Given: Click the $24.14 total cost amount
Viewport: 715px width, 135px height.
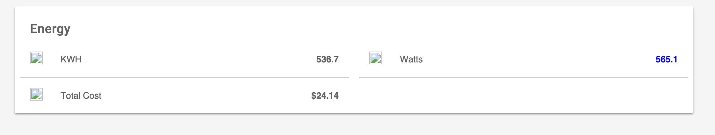Looking at the screenshot, I should 325,96.
